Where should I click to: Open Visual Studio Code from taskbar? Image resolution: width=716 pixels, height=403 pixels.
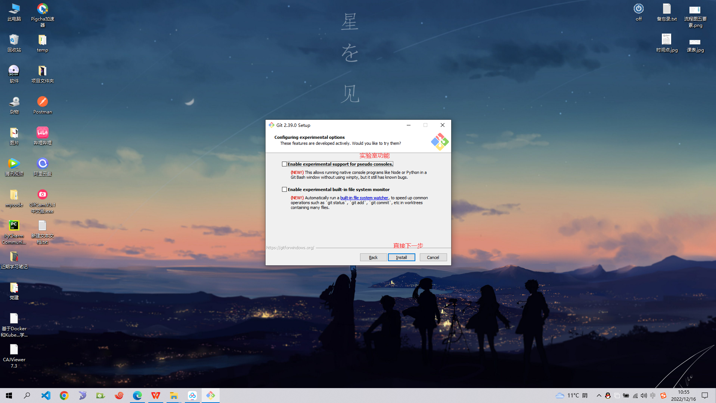click(x=46, y=396)
